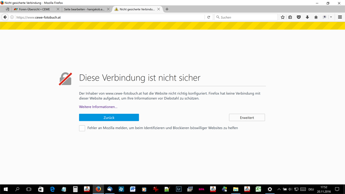
Task: Switch to the Seite bearbeiten ‹ hansjakob tab
Action: click(84, 9)
